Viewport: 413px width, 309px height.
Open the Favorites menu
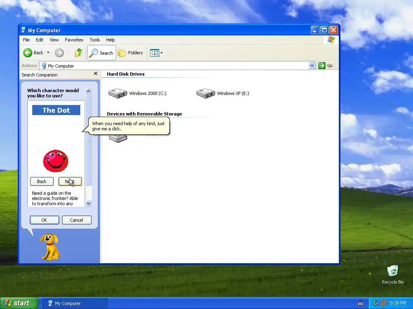tap(74, 40)
